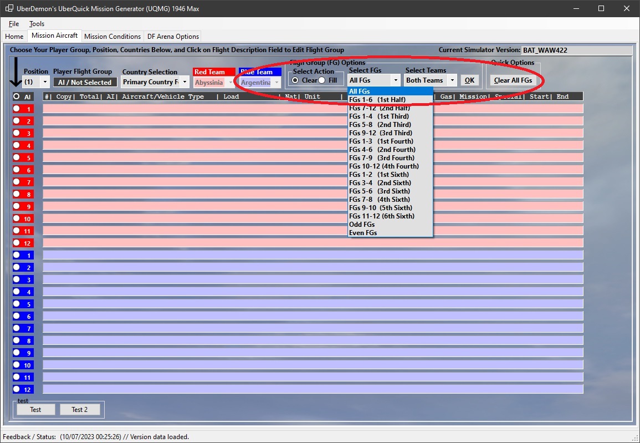The height and width of the screenshot is (443, 640).
Task: Open the Tools menu
Action: [x=37, y=24]
